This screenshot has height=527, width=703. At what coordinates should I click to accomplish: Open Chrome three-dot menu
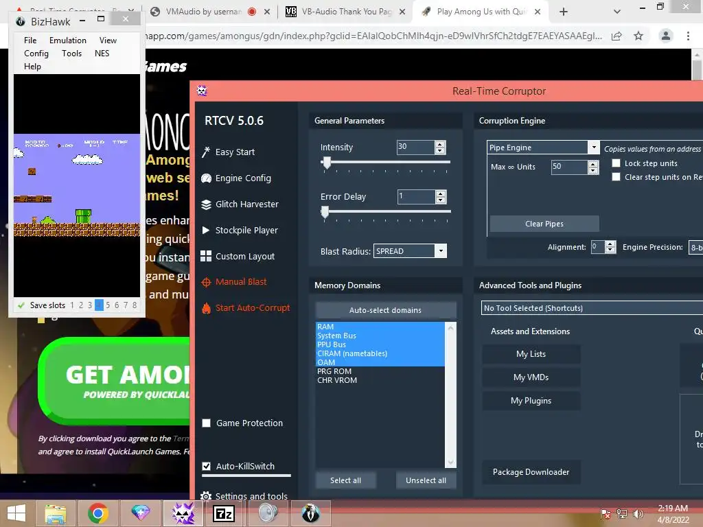[688, 36]
